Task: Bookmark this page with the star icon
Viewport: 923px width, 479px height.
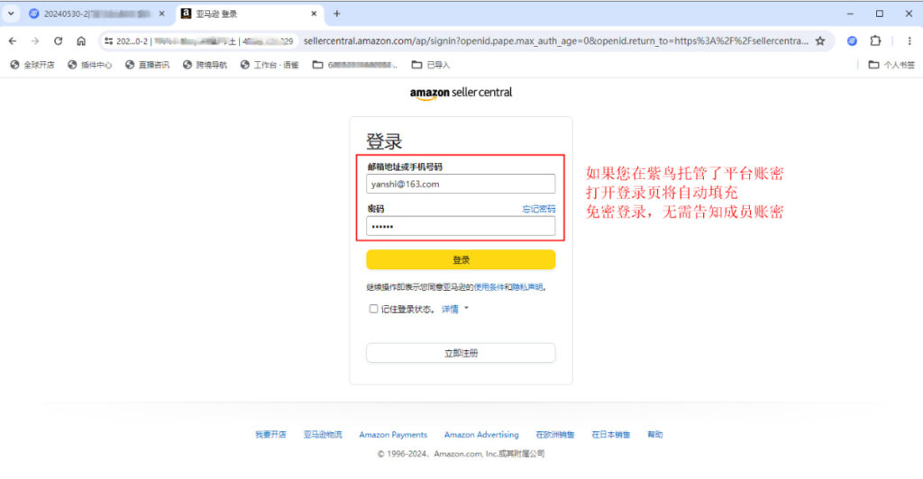Action: [820, 41]
